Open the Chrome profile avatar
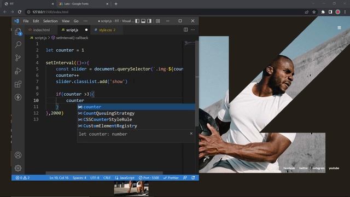The height and width of the screenshot is (197, 350). (x=338, y=12)
